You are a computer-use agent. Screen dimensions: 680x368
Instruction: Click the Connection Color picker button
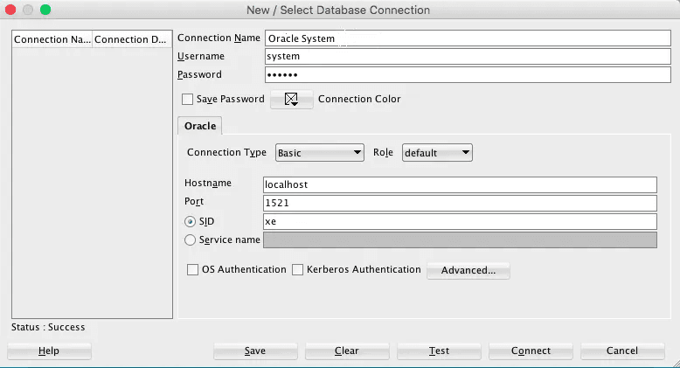click(292, 100)
